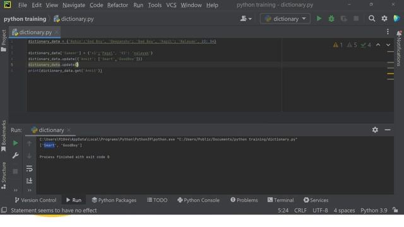This screenshot has width=404, height=227.
Task: Click the Stop square icon in top toolbar
Action: click(356, 18)
